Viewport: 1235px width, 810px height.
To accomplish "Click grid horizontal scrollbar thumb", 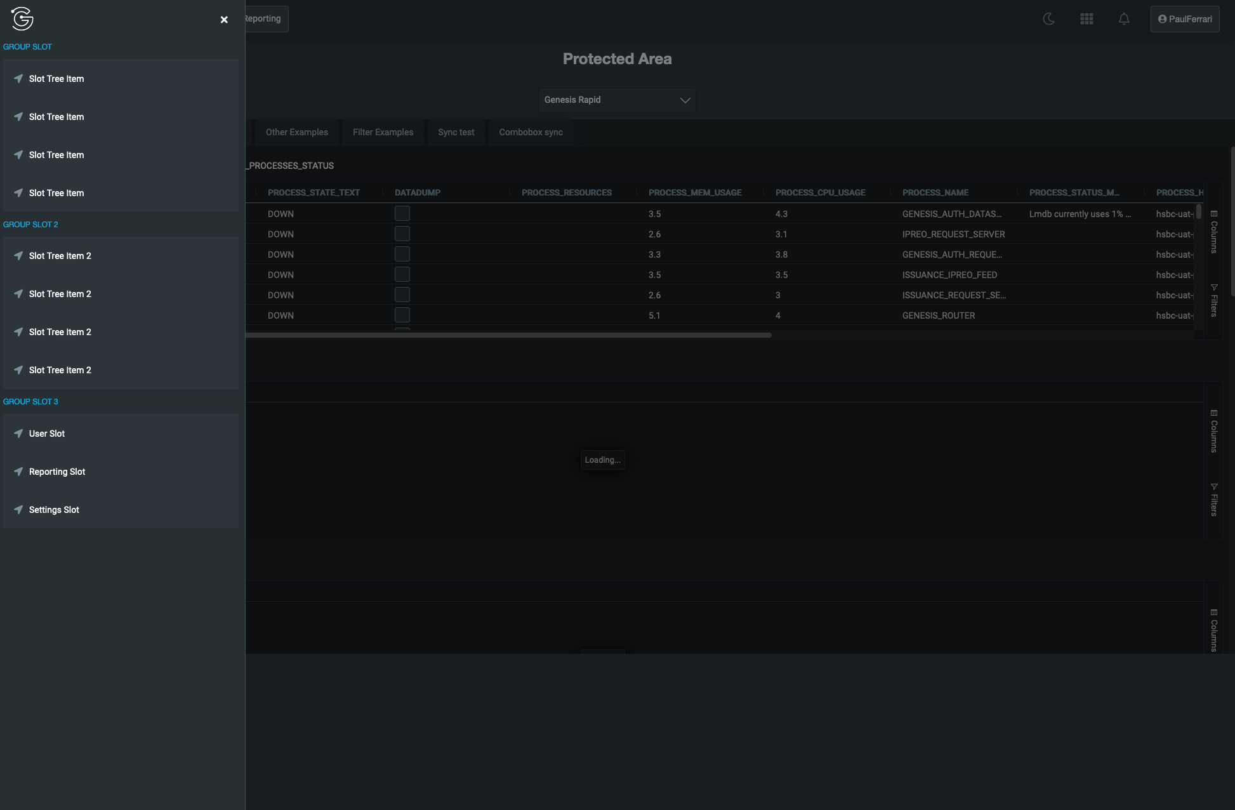I will click(508, 335).
